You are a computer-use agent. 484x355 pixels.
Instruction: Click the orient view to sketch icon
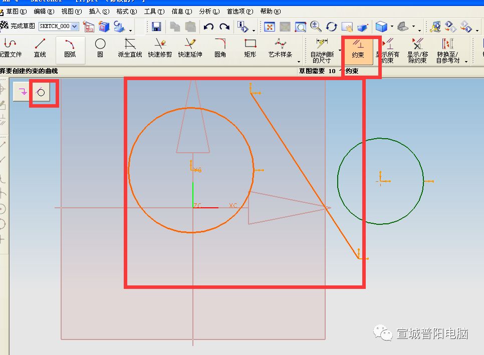point(89,27)
